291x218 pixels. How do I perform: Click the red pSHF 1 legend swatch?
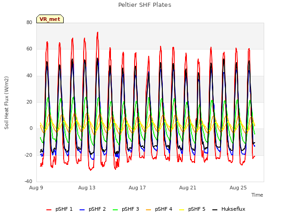(x=49, y=210)
